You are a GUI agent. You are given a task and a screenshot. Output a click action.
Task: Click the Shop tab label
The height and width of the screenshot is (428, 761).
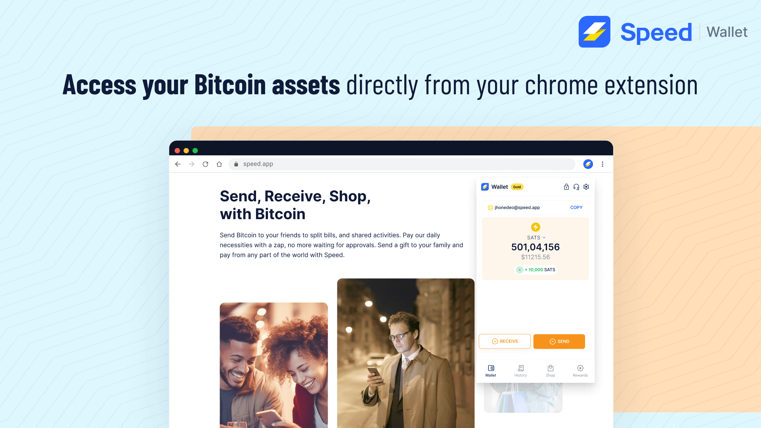point(551,375)
